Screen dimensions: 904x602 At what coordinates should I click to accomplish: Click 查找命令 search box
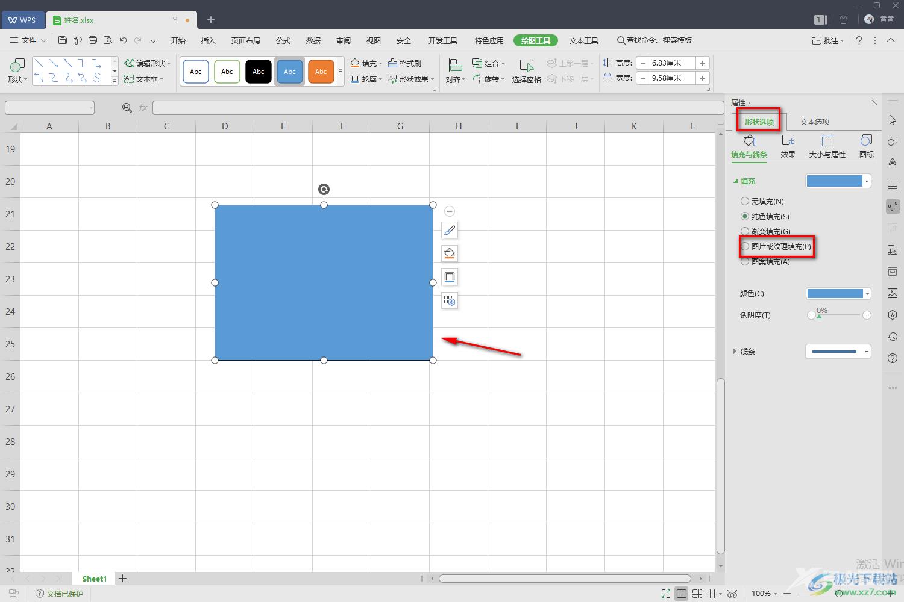pos(654,40)
